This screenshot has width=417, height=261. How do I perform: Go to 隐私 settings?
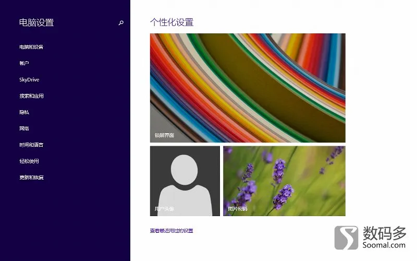click(24, 112)
